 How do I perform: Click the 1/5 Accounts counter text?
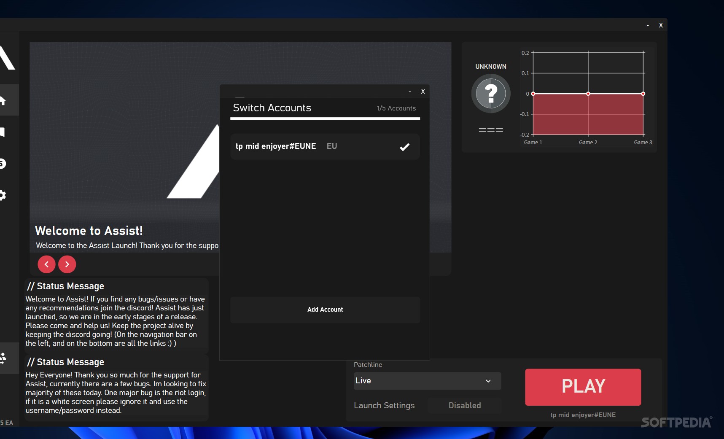coord(396,108)
